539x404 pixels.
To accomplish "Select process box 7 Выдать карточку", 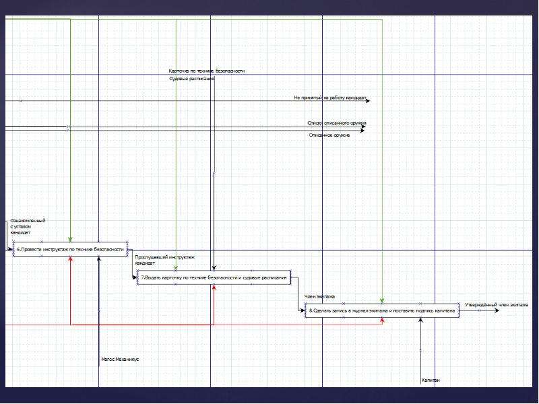I will pos(214,277).
